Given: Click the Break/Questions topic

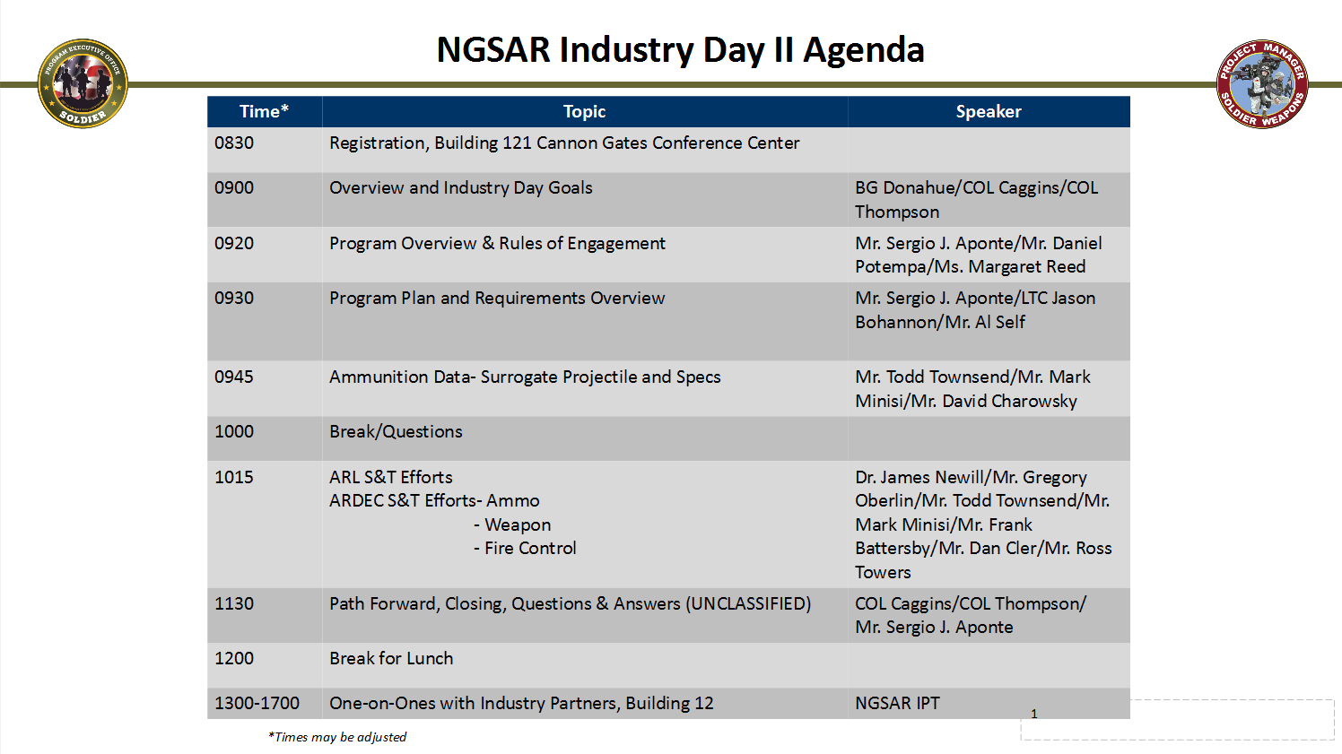Looking at the screenshot, I should [x=396, y=431].
